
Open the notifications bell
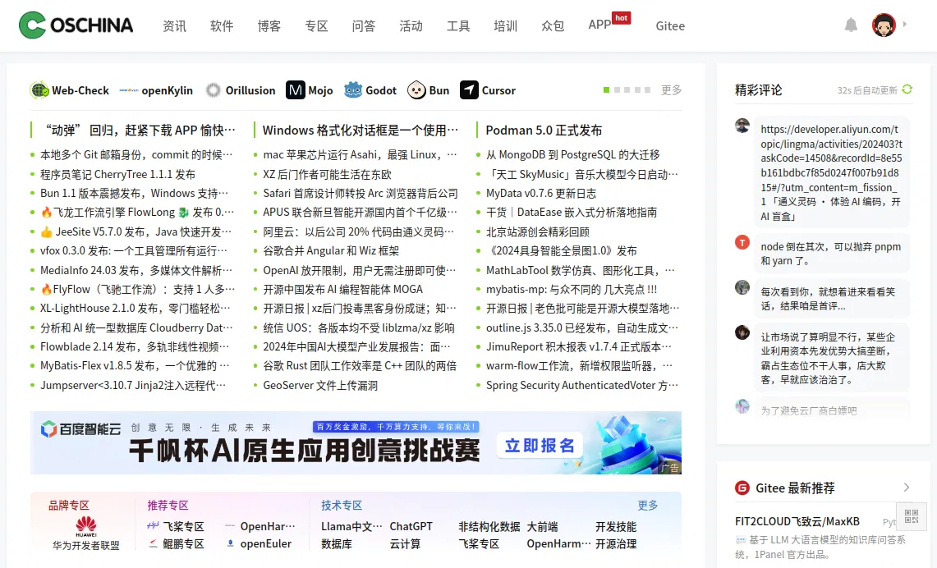click(x=852, y=25)
